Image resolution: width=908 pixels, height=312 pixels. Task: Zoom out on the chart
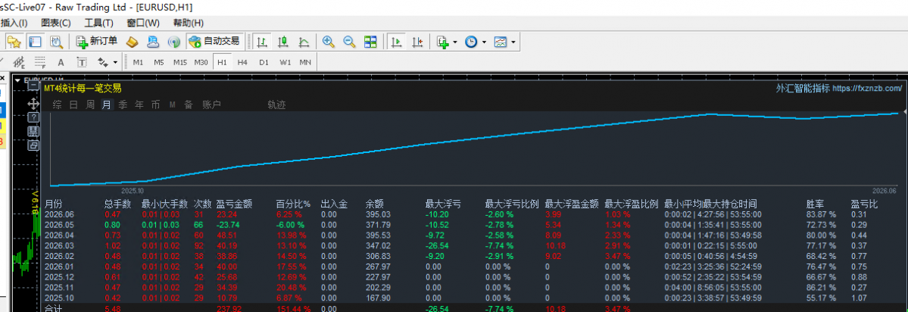[x=349, y=42]
